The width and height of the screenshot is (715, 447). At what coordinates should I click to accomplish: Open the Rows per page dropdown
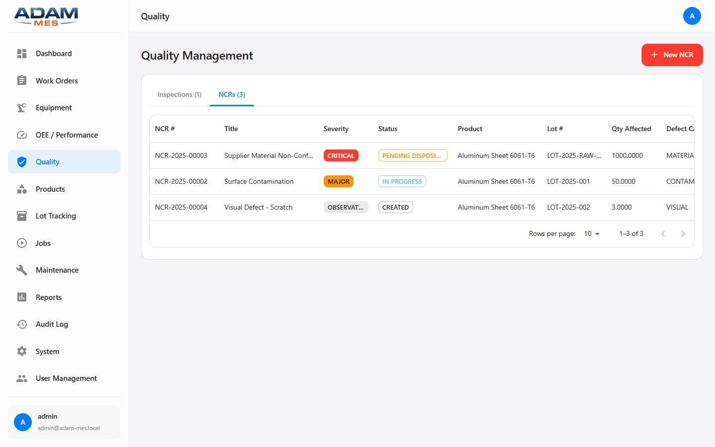pyautogui.click(x=591, y=233)
